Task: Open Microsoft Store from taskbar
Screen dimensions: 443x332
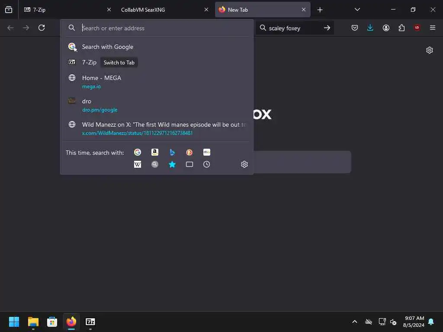Action: click(x=52, y=322)
